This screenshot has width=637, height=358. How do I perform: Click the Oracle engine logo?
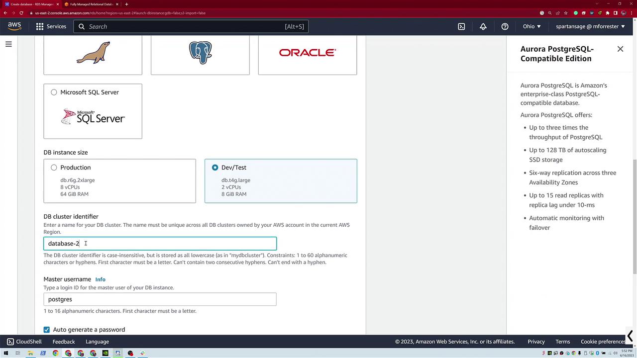[x=308, y=52]
